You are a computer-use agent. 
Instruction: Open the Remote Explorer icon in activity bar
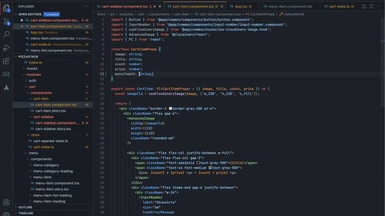pos(7,74)
